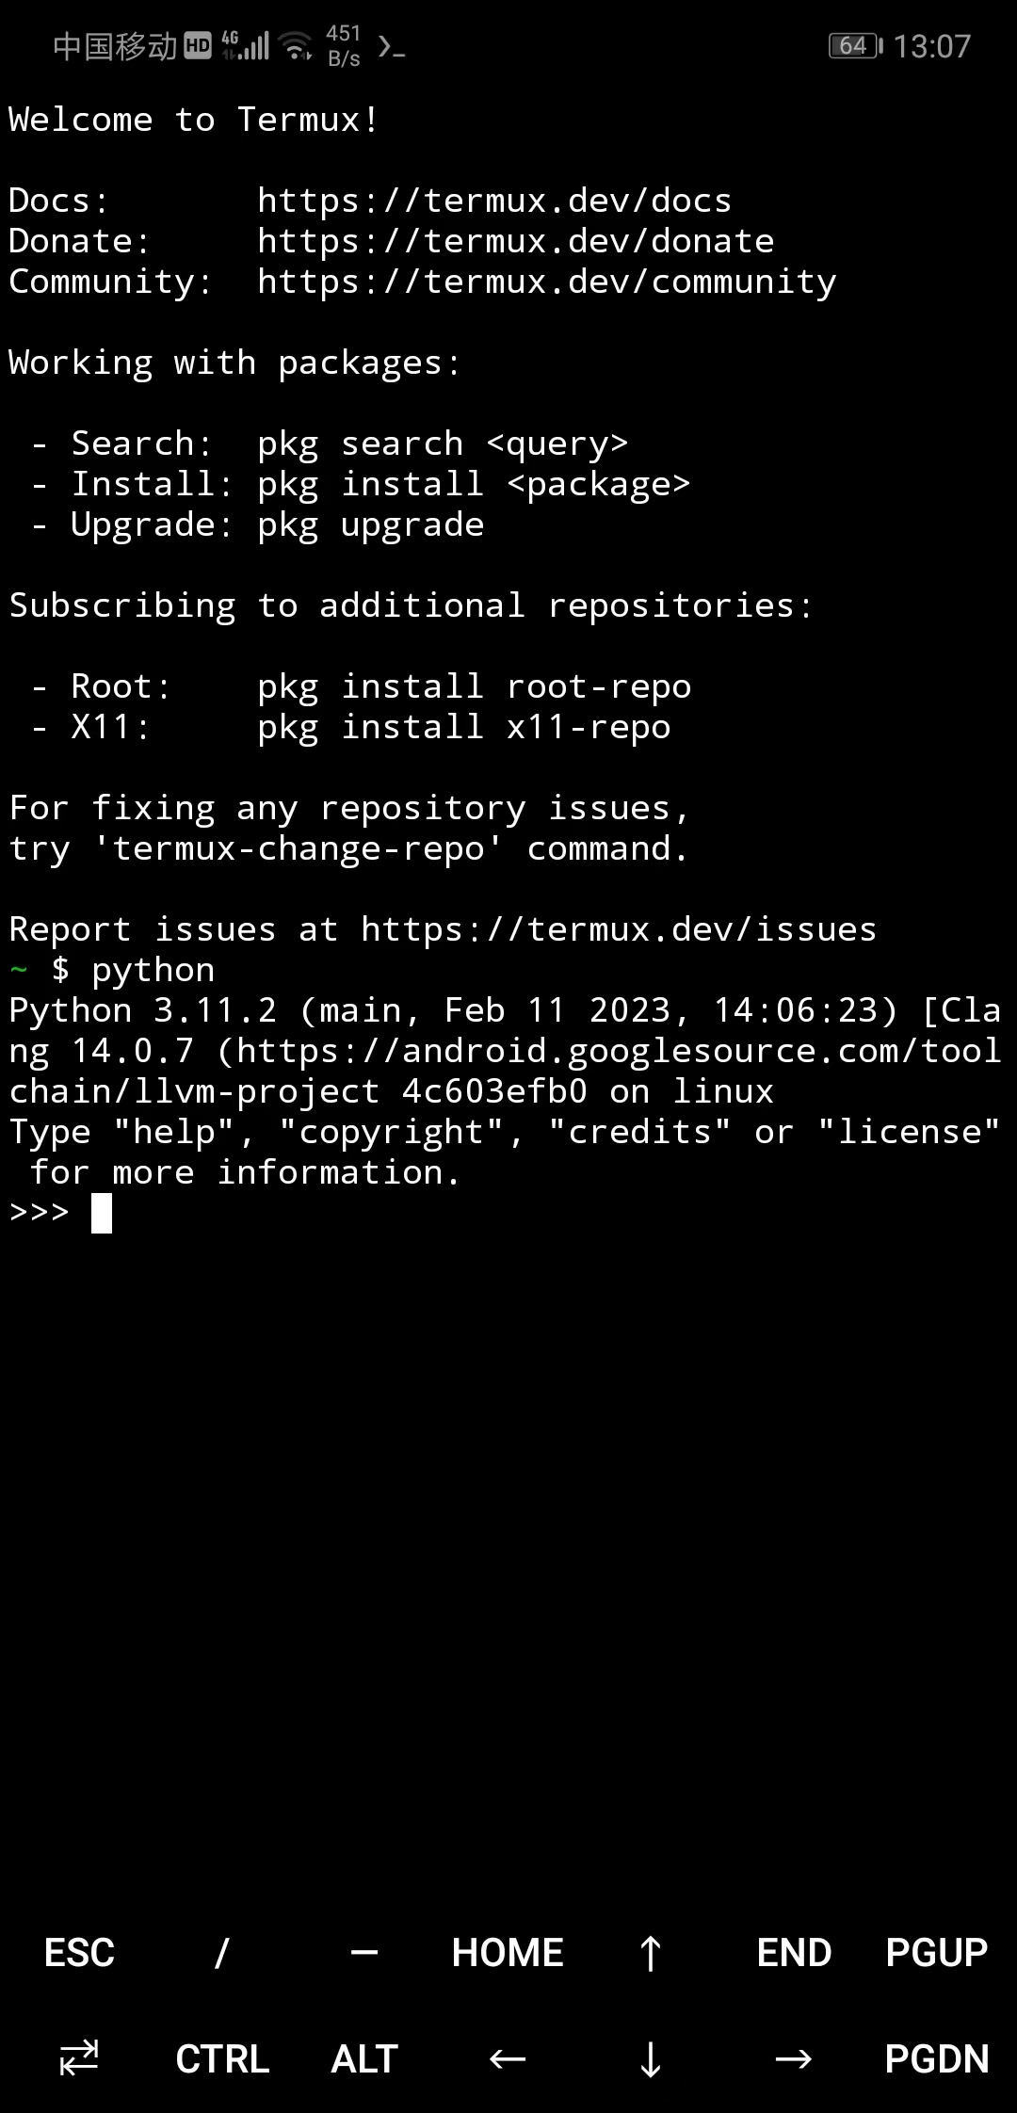The width and height of the screenshot is (1017, 2113).
Task: Tap the right arrow navigation key
Action: coord(794,2058)
